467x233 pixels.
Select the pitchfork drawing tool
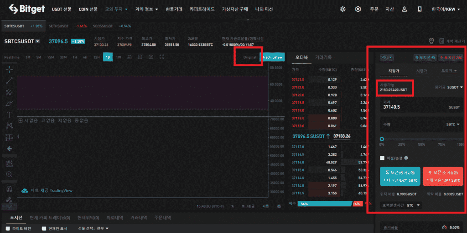9,92
